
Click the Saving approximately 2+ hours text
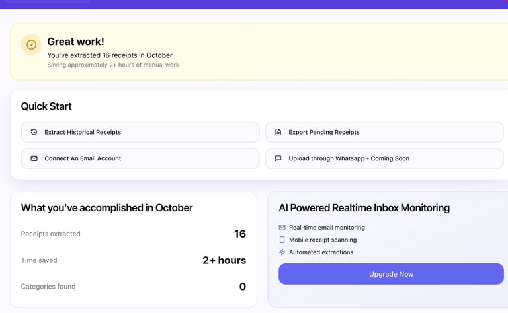click(x=113, y=65)
